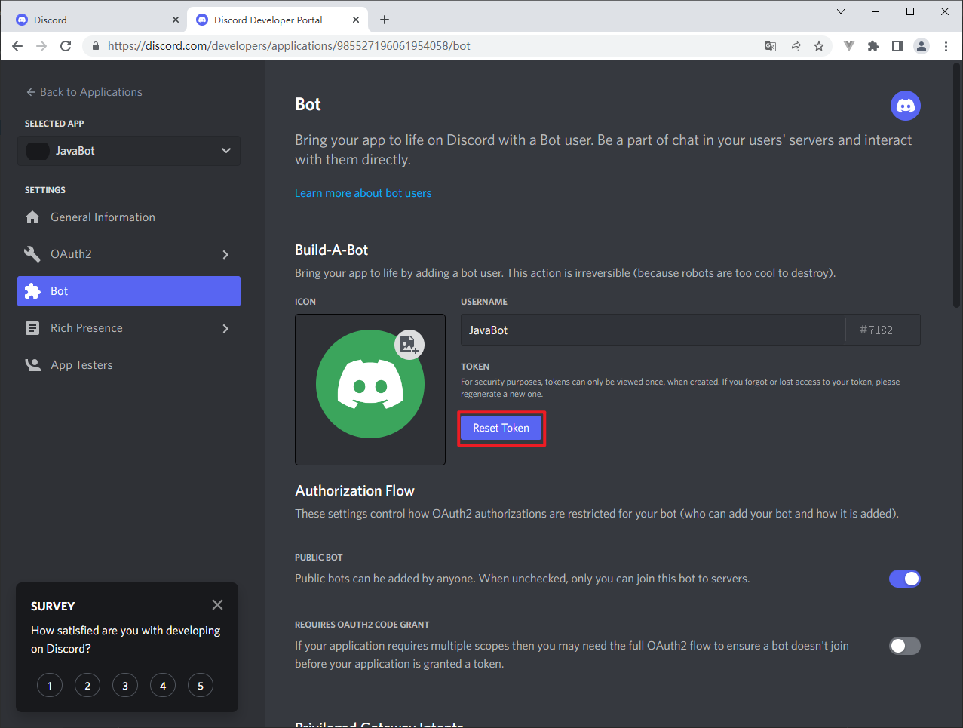Click the browser address bar URL
Screen dimensions: 963x728
[x=289, y=46]
